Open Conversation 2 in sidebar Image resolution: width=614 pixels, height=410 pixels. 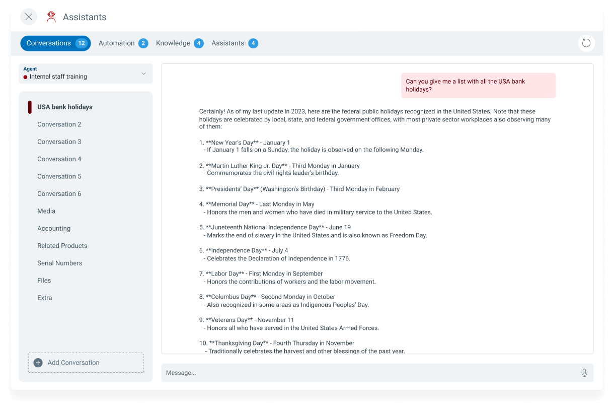click(59, 124)
